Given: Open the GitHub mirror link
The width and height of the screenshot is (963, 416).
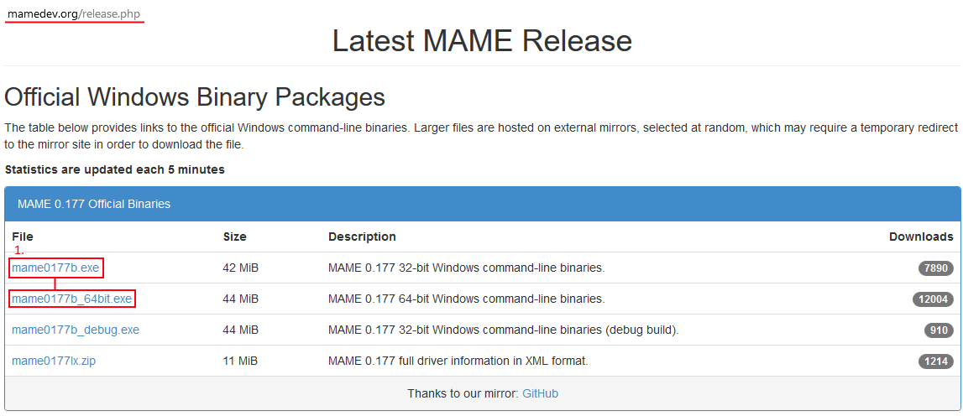Looking at the screenshot, I should click(x=540, y=393).
